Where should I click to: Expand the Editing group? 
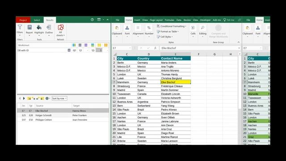click(202, 31)
